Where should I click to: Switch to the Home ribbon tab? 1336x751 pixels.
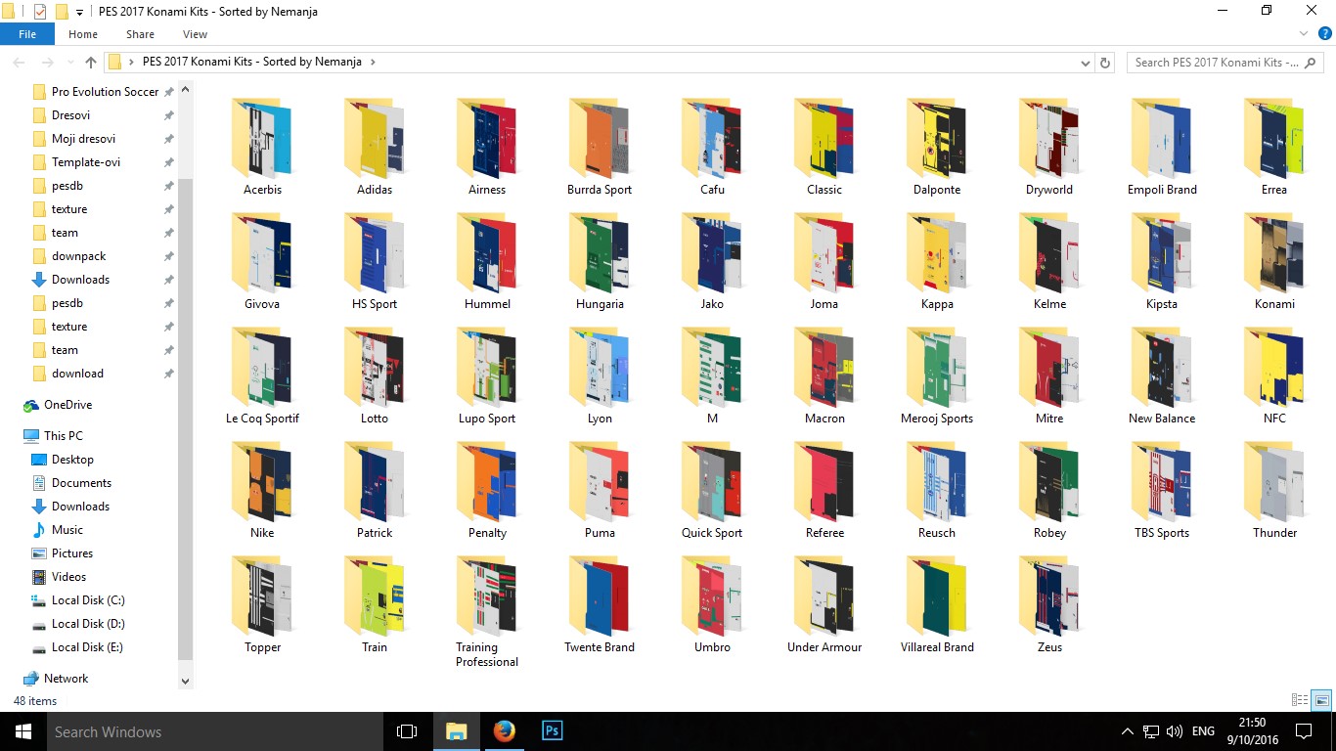[x=83, y=34]
